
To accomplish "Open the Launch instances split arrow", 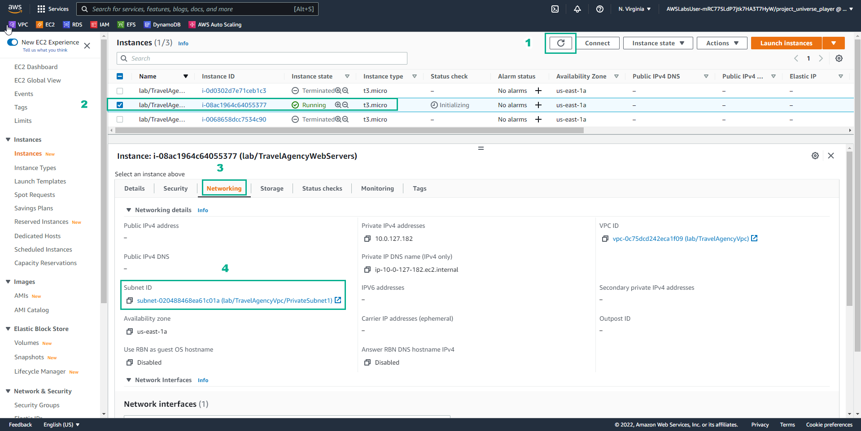I will [x=834, y=43].
